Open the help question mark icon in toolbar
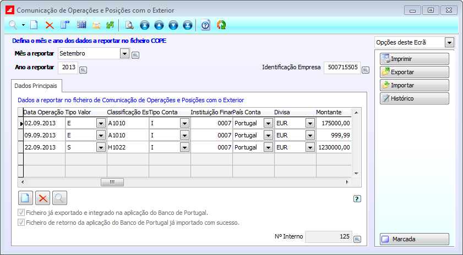 (x=205, y=25)
